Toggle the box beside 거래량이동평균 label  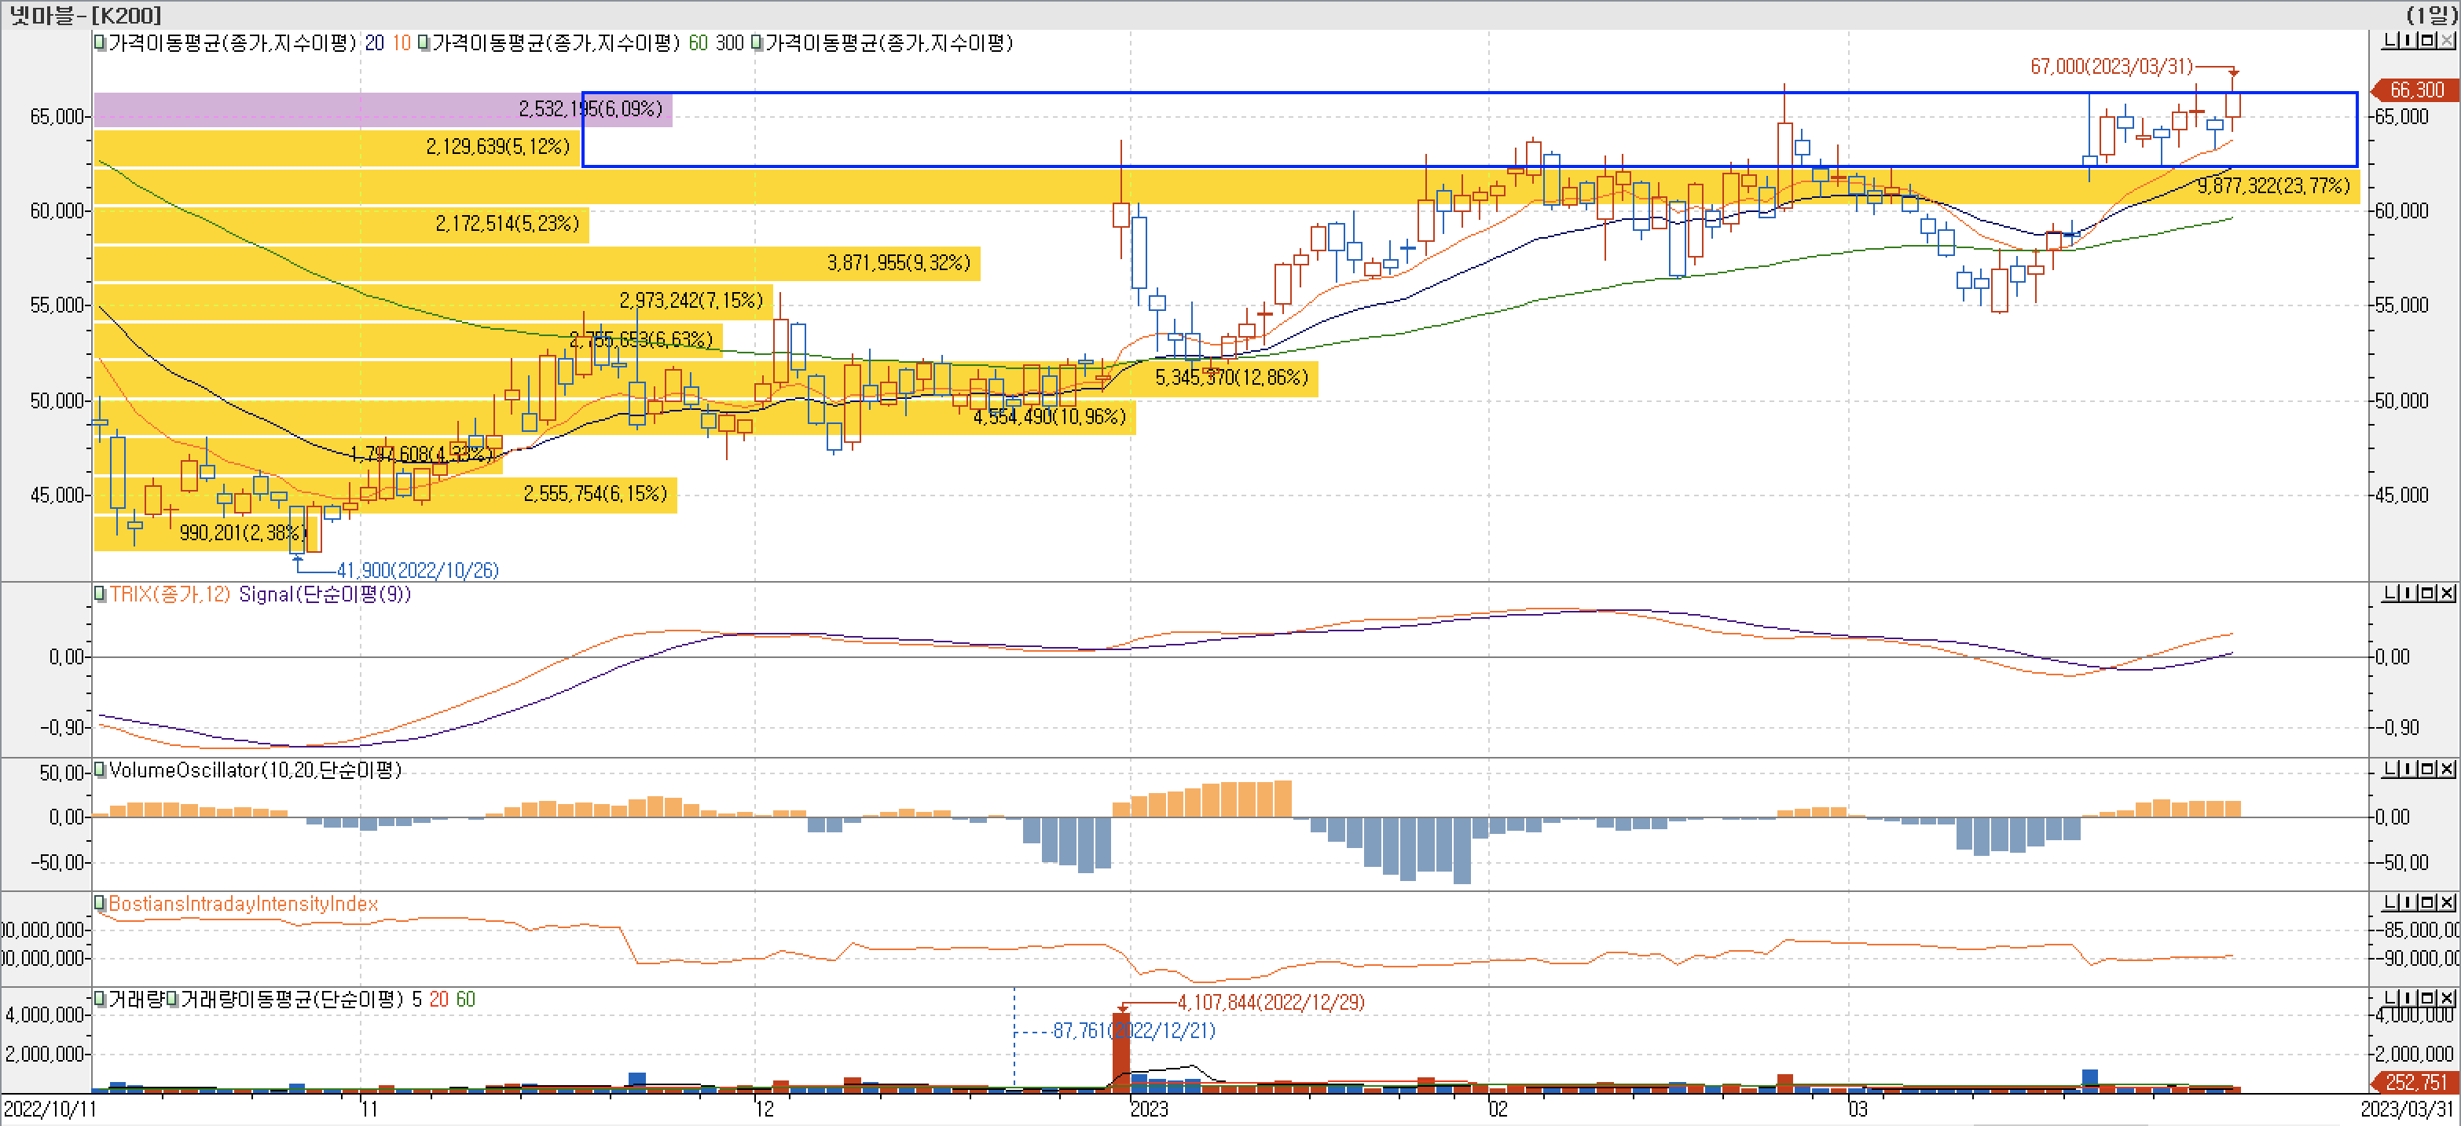pyautogui.click(x=173, y=999)
